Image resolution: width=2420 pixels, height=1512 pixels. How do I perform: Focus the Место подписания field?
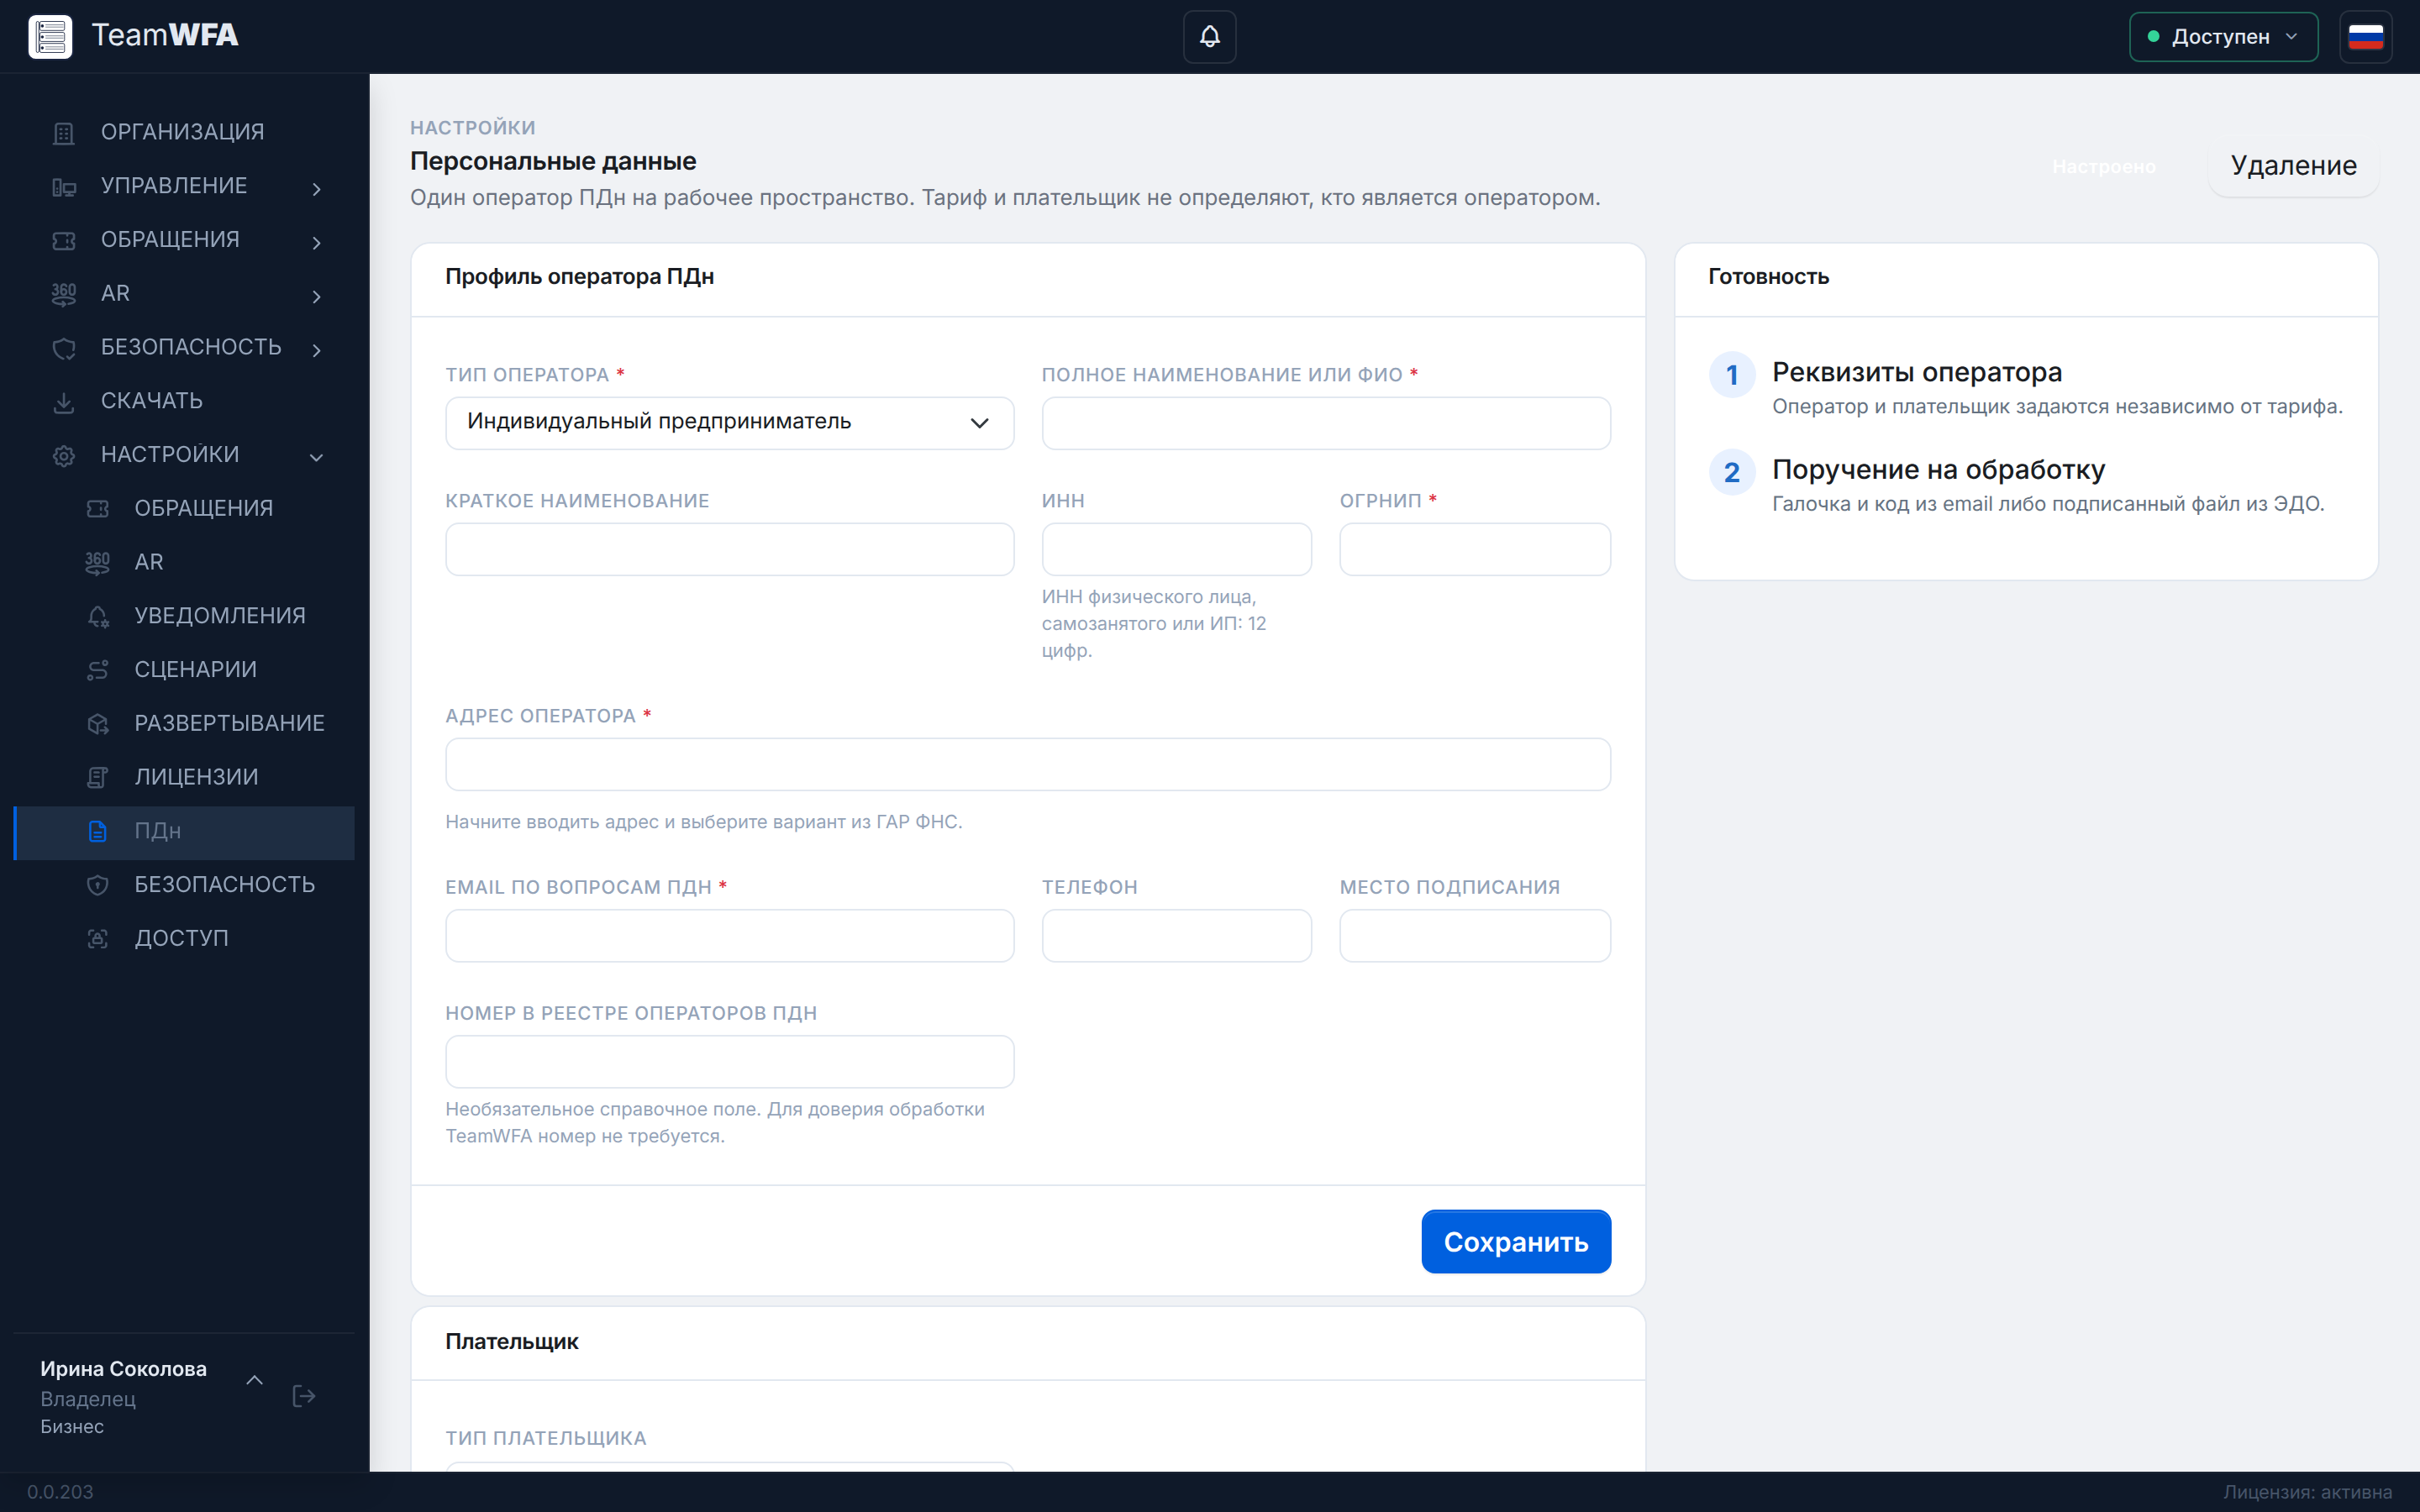[1475, 936]
